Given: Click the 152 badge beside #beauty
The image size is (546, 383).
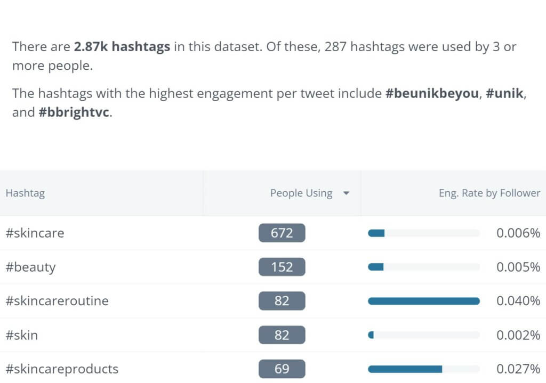Looking at the screenshot, I should click(x=282, y=267).
